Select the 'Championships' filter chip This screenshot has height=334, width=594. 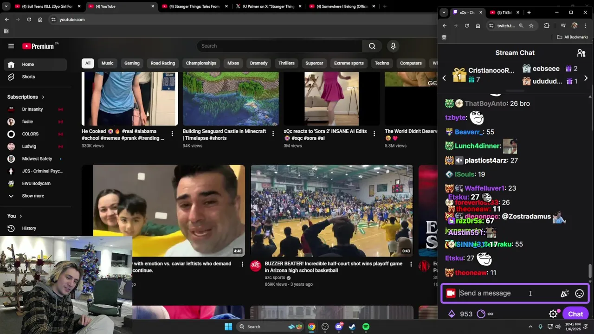point(201,63)
